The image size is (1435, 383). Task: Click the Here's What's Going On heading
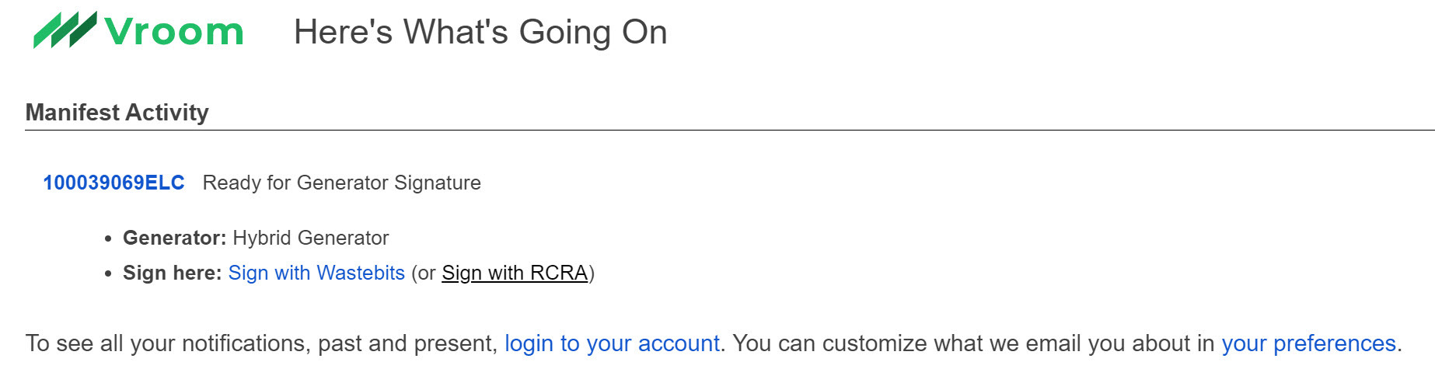480,32
